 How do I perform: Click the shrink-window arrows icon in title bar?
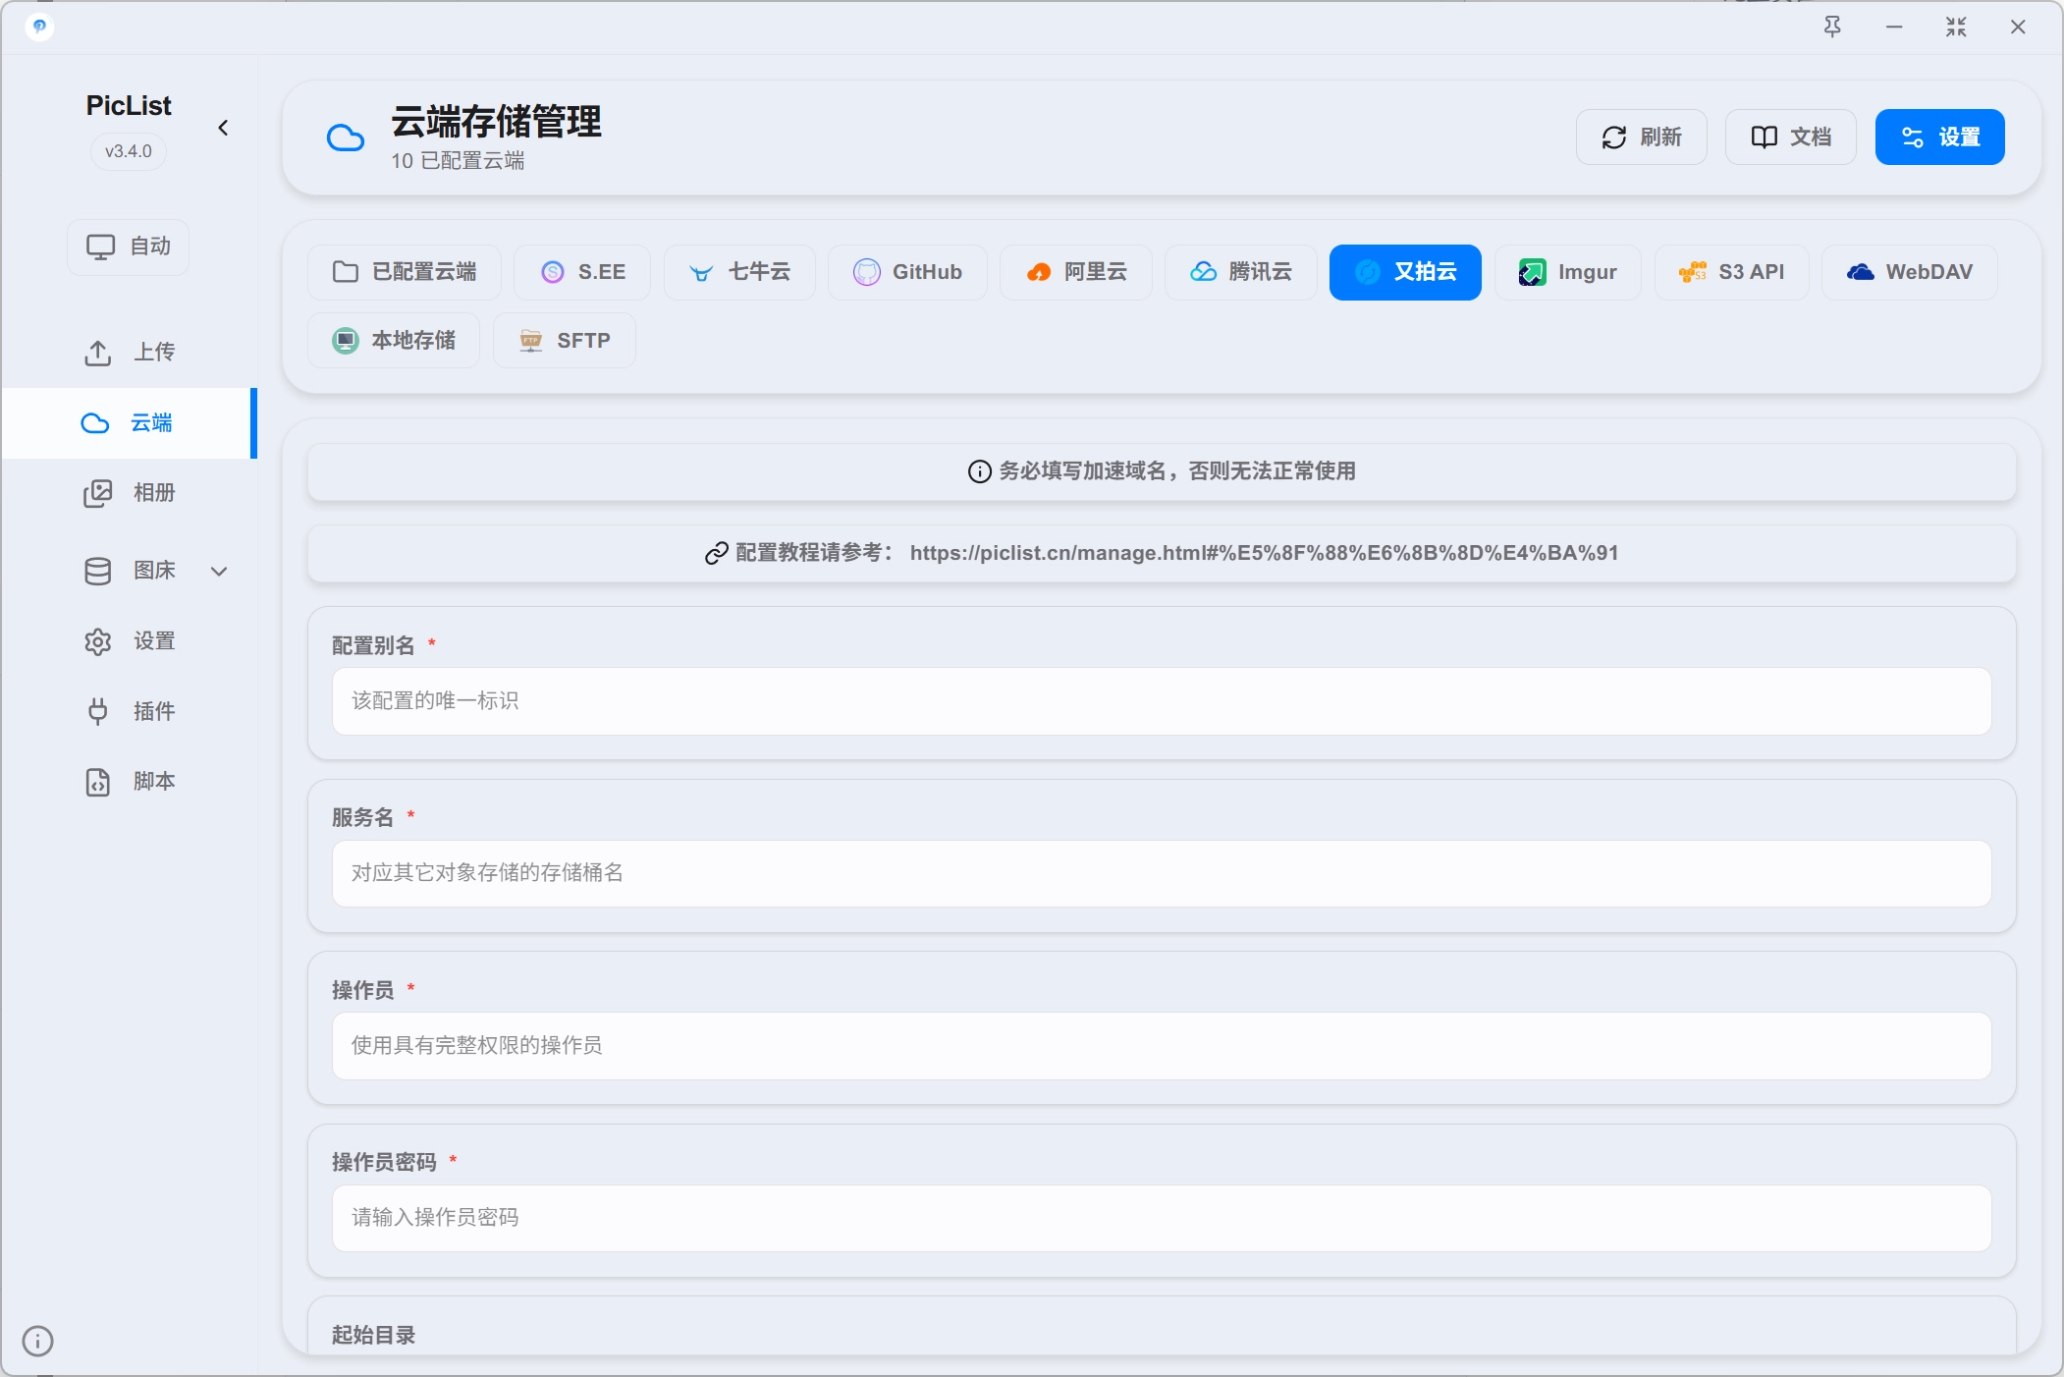pos(1956,27)
